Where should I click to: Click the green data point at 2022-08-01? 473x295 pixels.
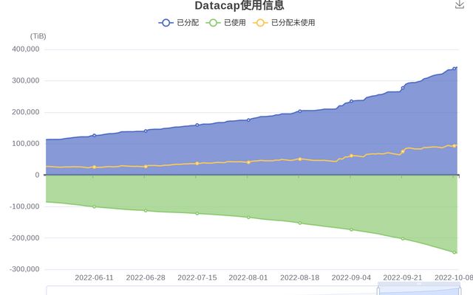tap(248, 218)
